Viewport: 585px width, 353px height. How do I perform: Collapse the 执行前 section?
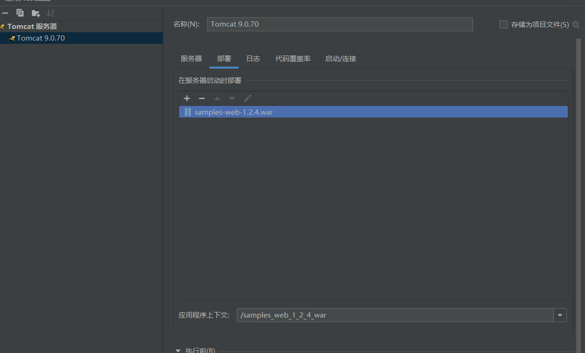pyautogui.click(x=178, y=350)
